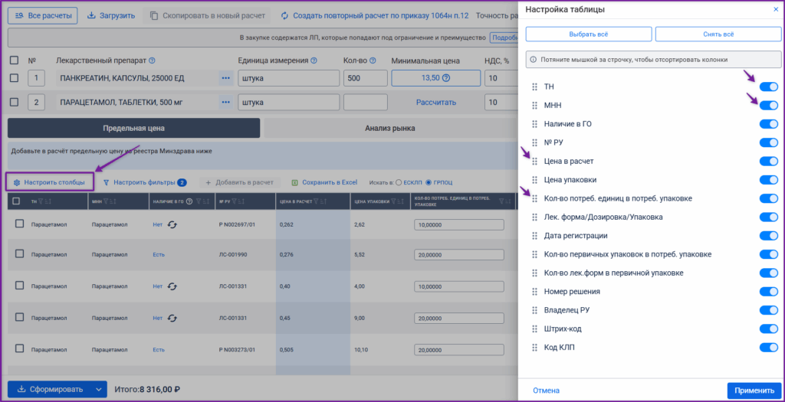Screen dimensions: 785x402
Task: Click cell Р N003273/01
Action: click(x=238, y=349)
